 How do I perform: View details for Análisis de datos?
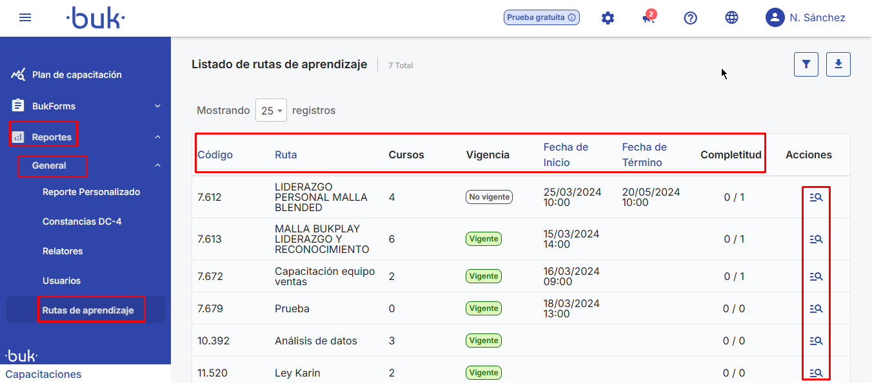pyautogui.click(x=816, y=341)
